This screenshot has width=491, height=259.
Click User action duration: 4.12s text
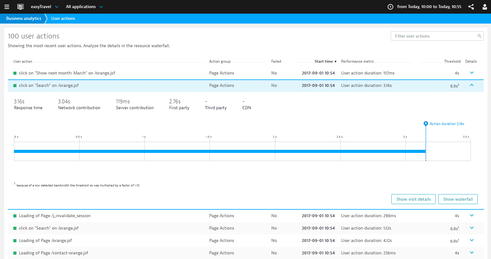point(367,241)
